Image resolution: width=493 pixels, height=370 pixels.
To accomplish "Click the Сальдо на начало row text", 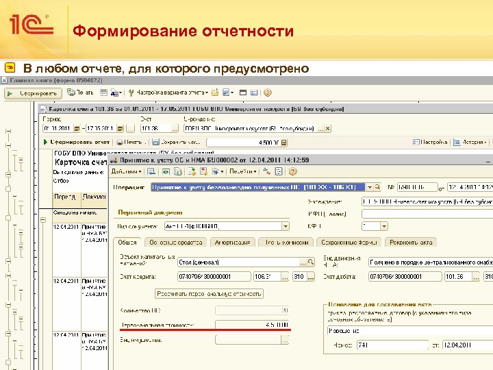I will coord(75,212).
